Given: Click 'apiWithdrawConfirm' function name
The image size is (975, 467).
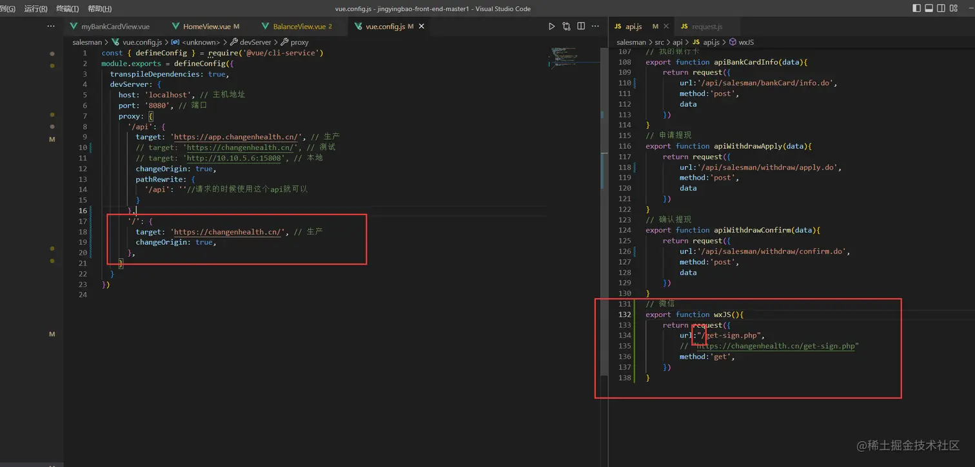Looking at the screenshot, I should 753,230.
